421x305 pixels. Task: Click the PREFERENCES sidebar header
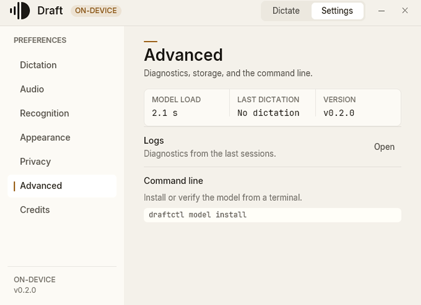pyautogui.click(x=40, y=40)
